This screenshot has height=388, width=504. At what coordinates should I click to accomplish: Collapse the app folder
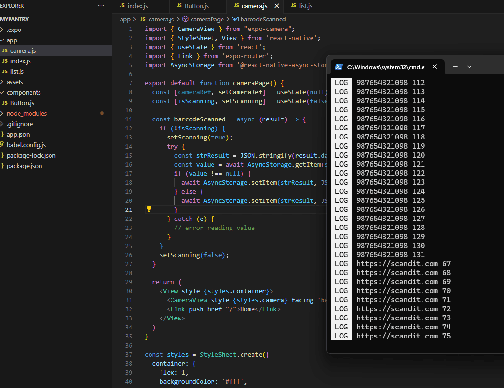coord(12,40)
